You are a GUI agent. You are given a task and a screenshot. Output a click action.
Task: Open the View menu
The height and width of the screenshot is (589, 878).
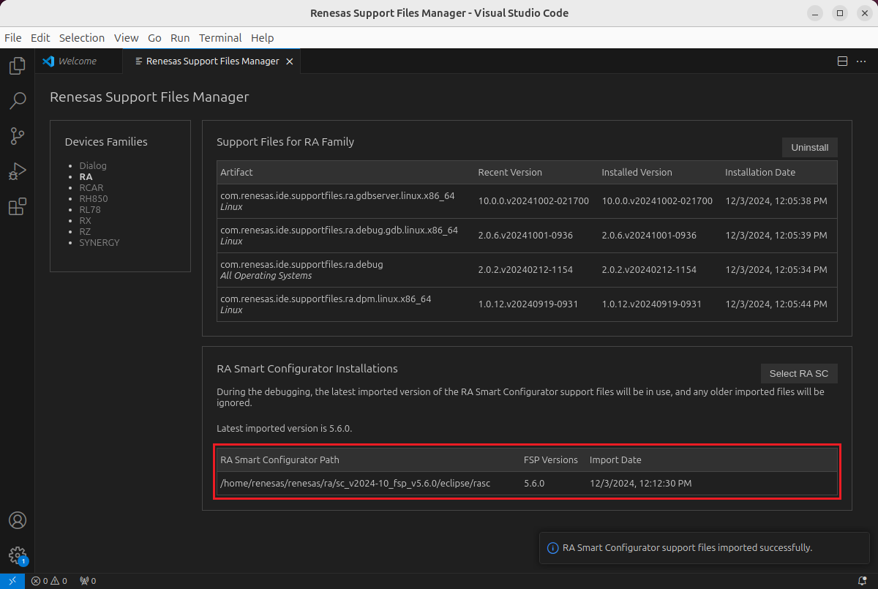click(127, 38)
